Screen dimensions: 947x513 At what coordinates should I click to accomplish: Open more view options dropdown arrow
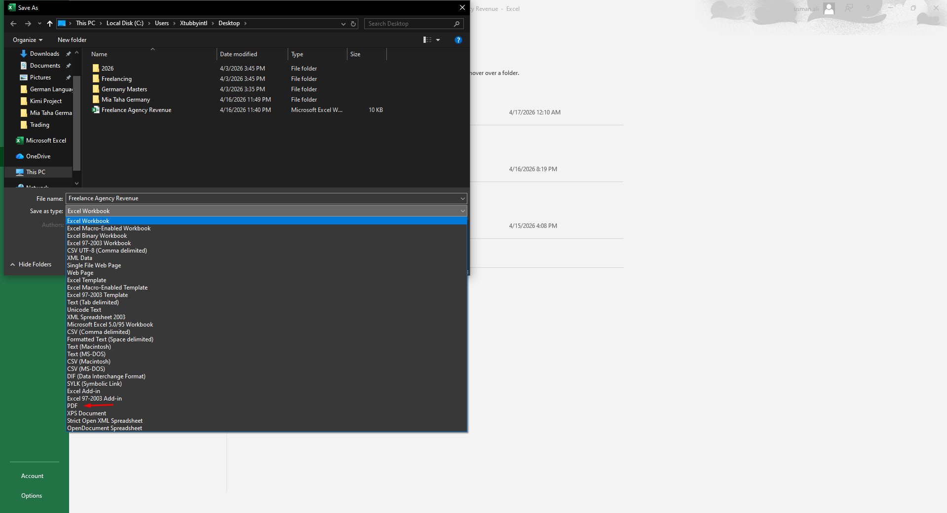pyautogui.click(x=438, y=40)
